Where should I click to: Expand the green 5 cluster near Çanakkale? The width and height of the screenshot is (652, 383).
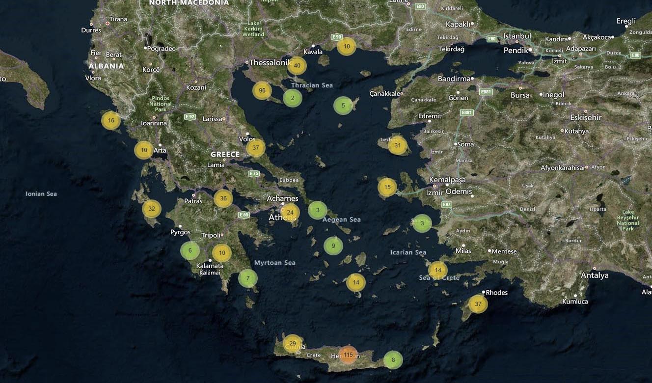pos(343,105)
